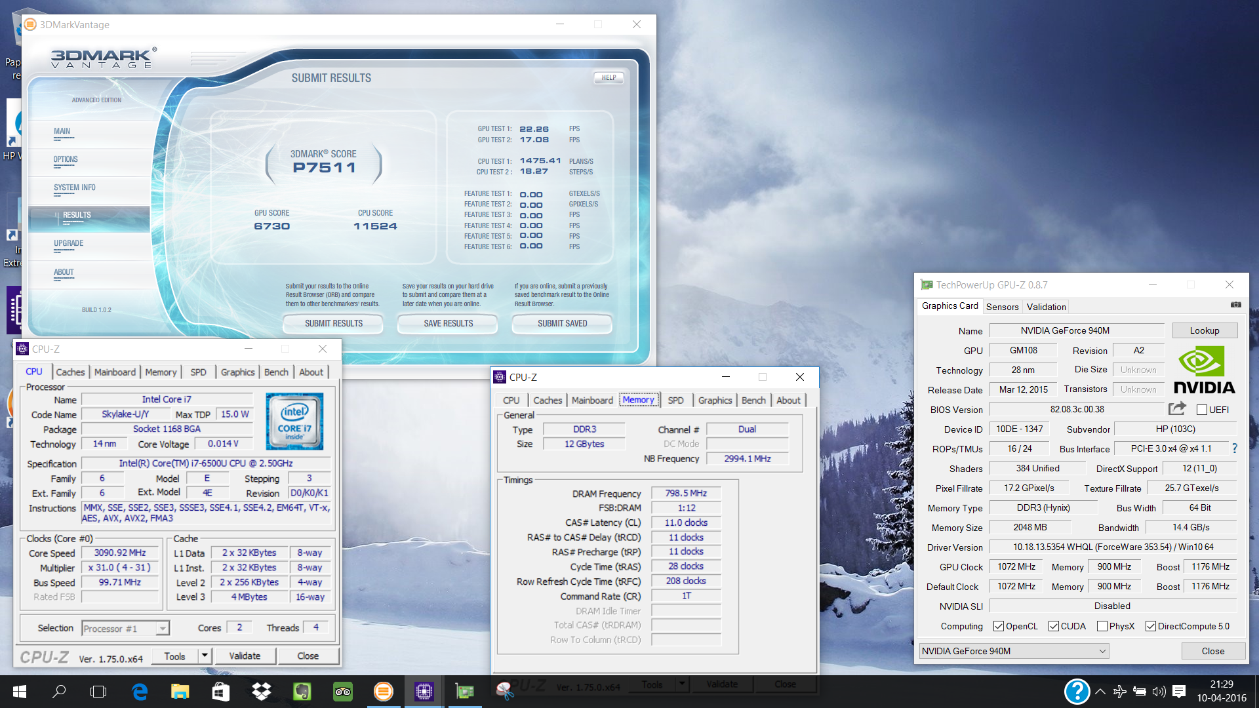This screenshot has width=1259, height=708.
Task: Launch Microsoft Edge from the taskbar
Action: coord(140,692)
